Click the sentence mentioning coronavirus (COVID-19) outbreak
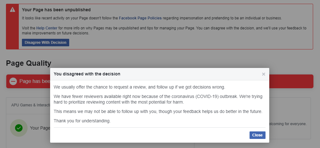The image size is (320, 148). click(x=158, y=99)
